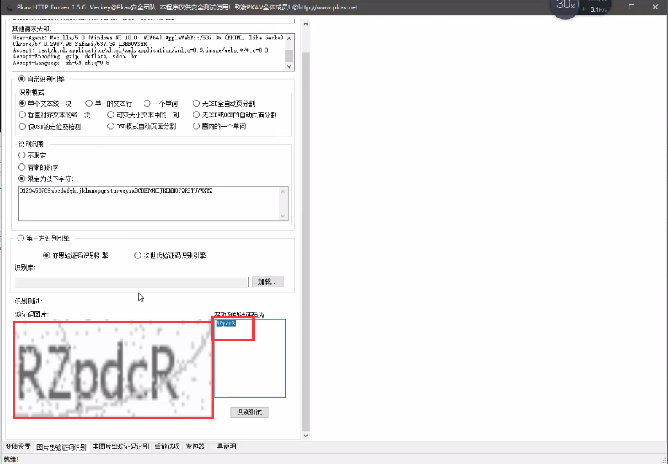Select the 自带识别引擎 radio button
Image resolution: width=668 pixels, height=464 pixels.
[22, 79]
